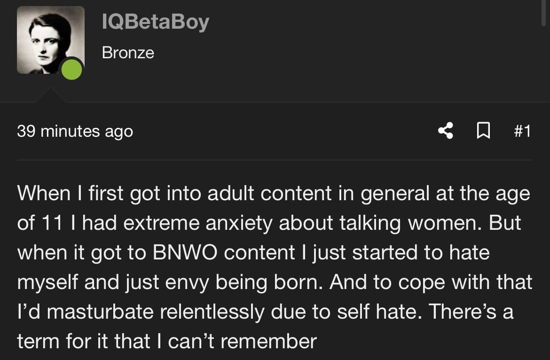Viewport: 550px width, 360px height.
Task: Click the word BNWO in the post
Action: (185, 252)
